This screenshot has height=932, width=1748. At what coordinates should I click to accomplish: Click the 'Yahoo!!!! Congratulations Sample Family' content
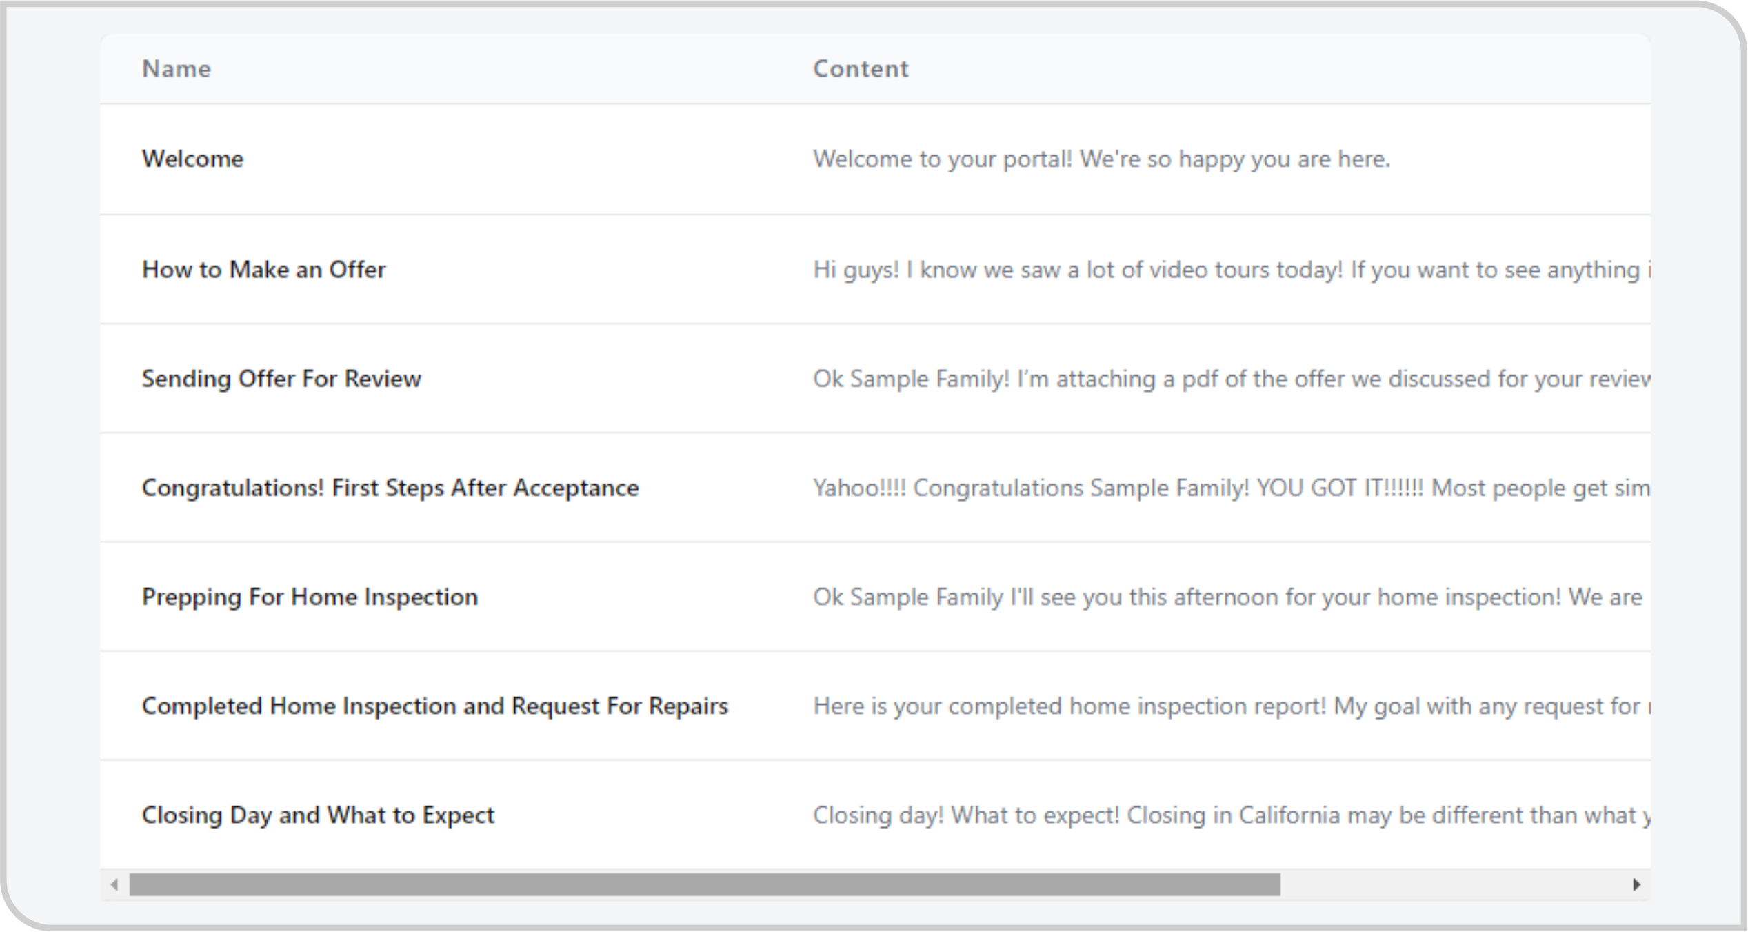tap(1232, 488)
